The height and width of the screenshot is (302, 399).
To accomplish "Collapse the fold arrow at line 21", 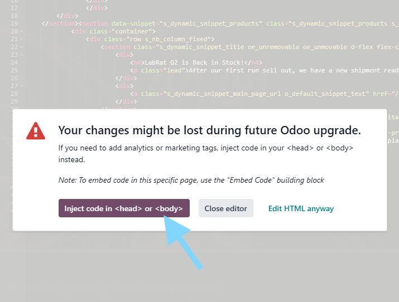I will [22, 40].
